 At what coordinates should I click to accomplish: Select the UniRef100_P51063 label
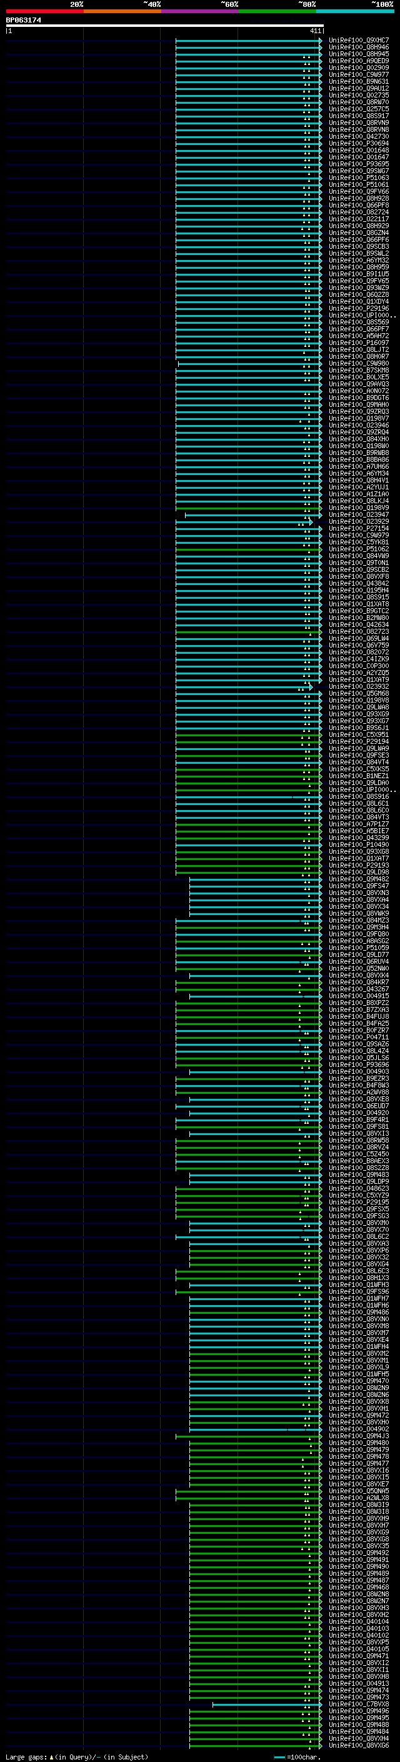[x=359, y=178]
